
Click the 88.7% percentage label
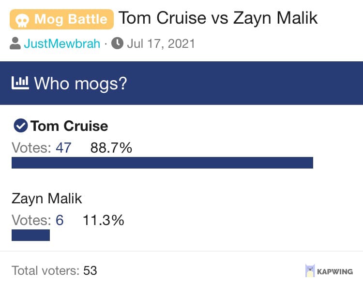click(x=111, y=148)
